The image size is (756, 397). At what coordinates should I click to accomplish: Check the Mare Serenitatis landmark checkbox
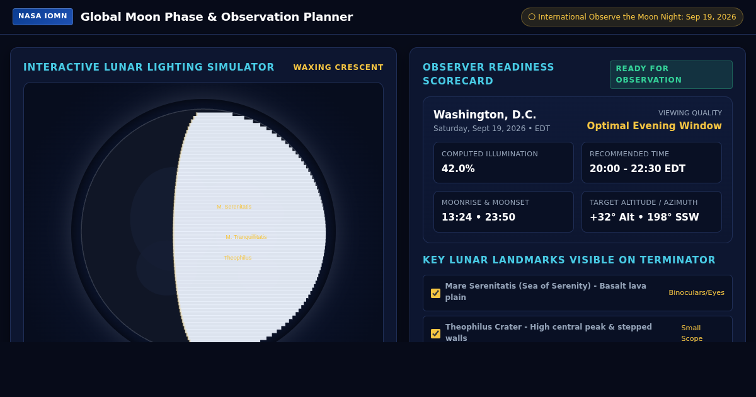point(435,293)
